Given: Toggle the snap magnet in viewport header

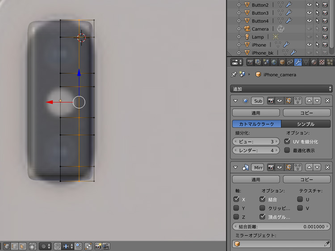Looking at the screenshot, I should point(57,246).
